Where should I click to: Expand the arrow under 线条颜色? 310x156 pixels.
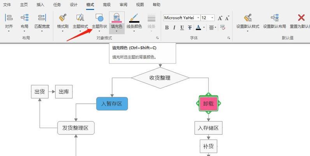point(134,31)
